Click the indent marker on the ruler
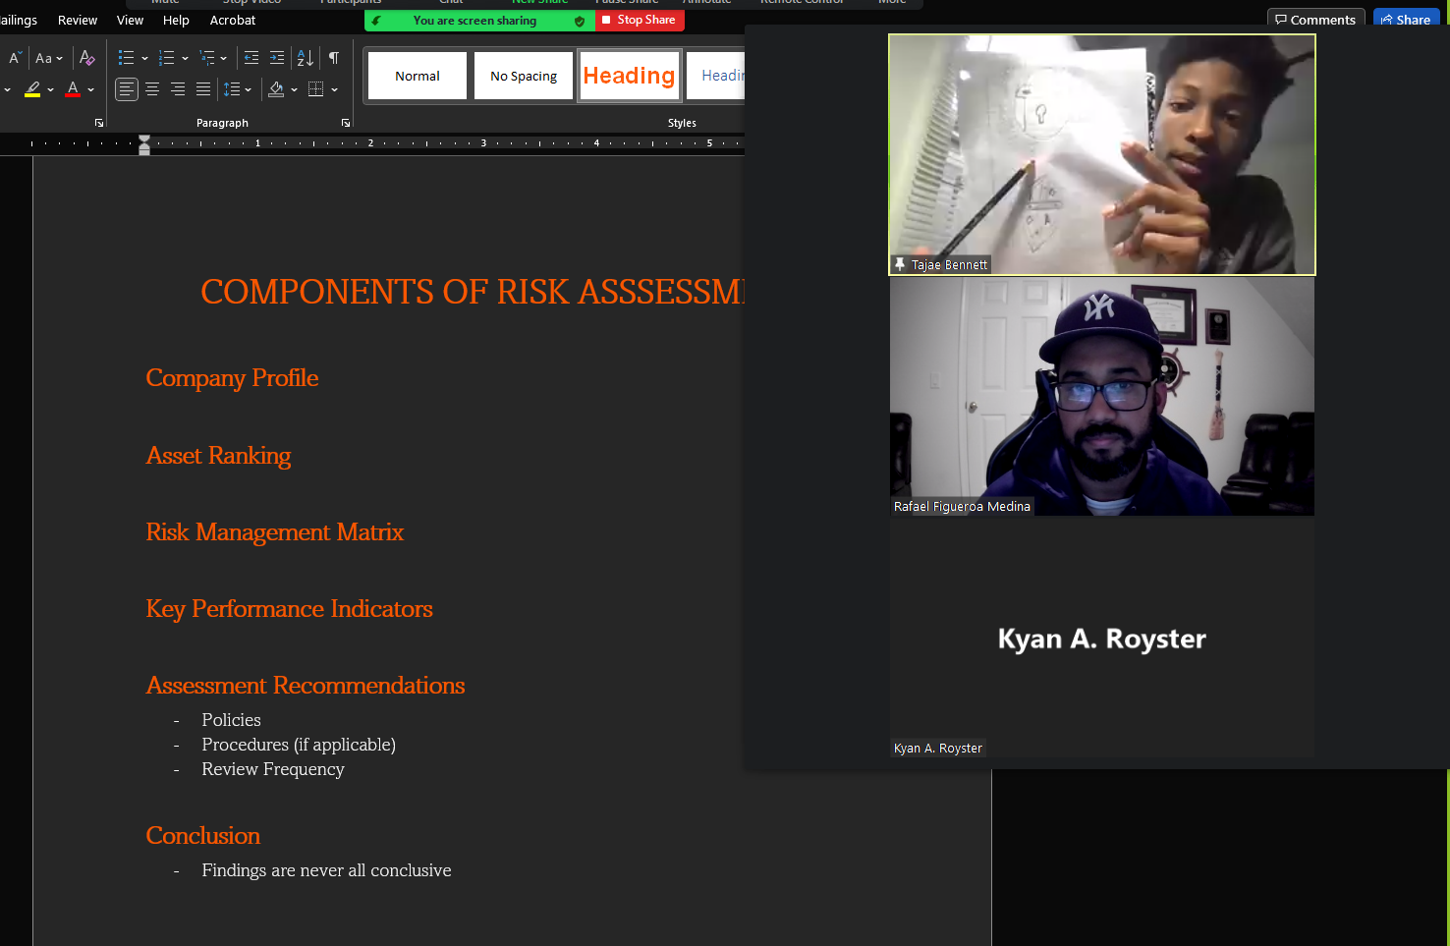Image resolution: width=1450 pixels, height=946 pixels. (x=144, y=144)
